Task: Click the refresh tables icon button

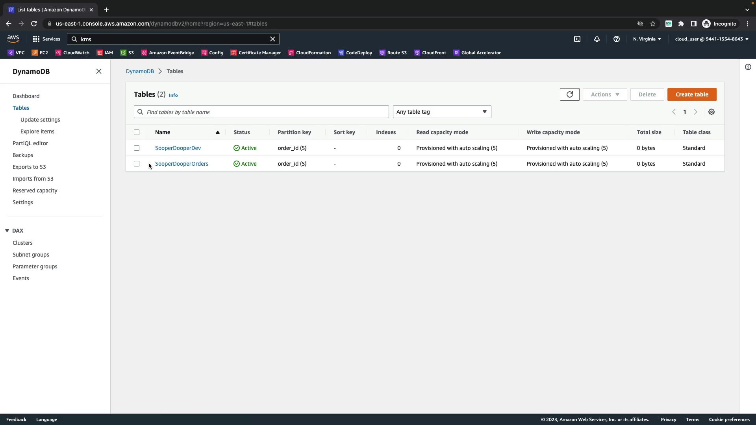Action: pyautogui.click(x=569, y=94)
